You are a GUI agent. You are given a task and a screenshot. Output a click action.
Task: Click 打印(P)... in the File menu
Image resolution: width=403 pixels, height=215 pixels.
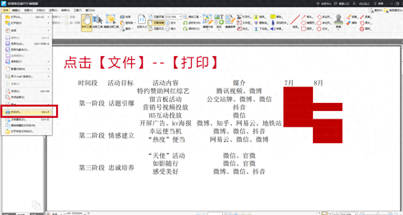click(27, 112)
